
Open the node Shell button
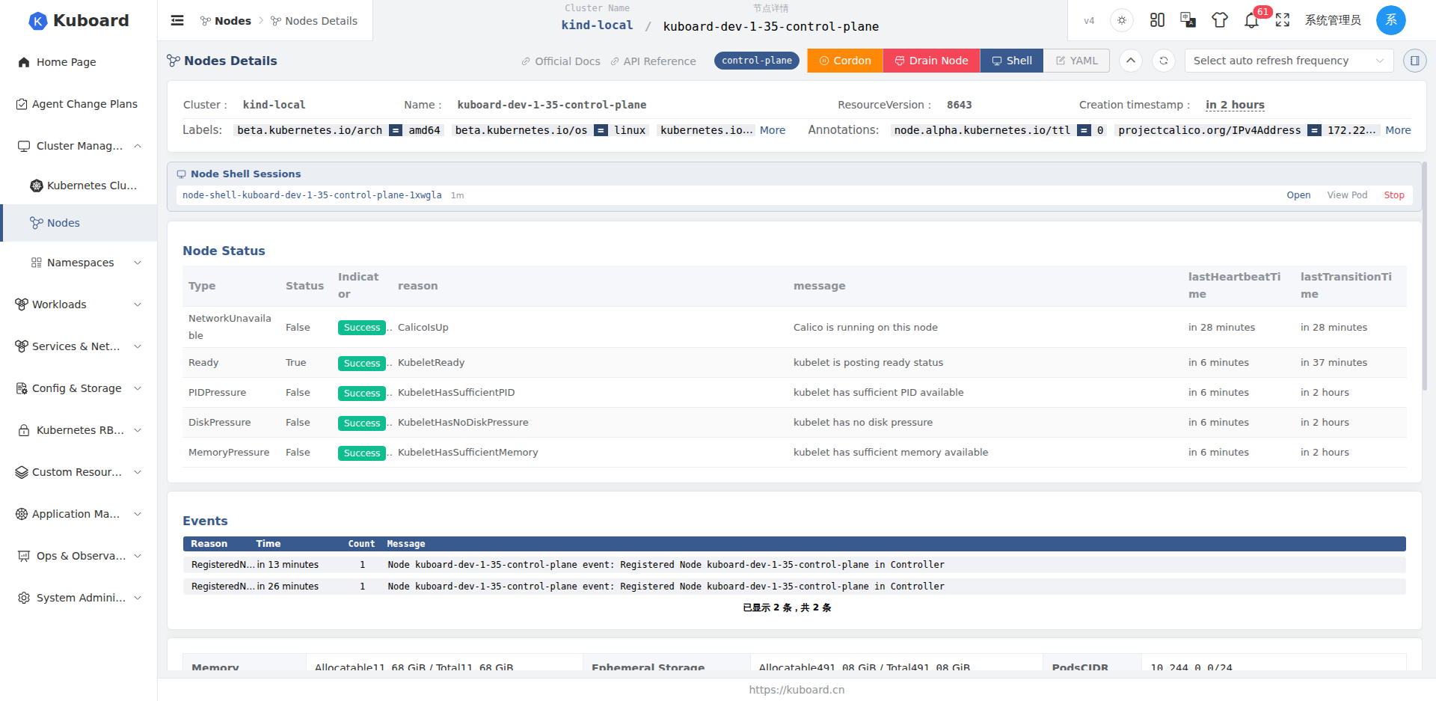pyautogui.click(x=1012, y=61)
